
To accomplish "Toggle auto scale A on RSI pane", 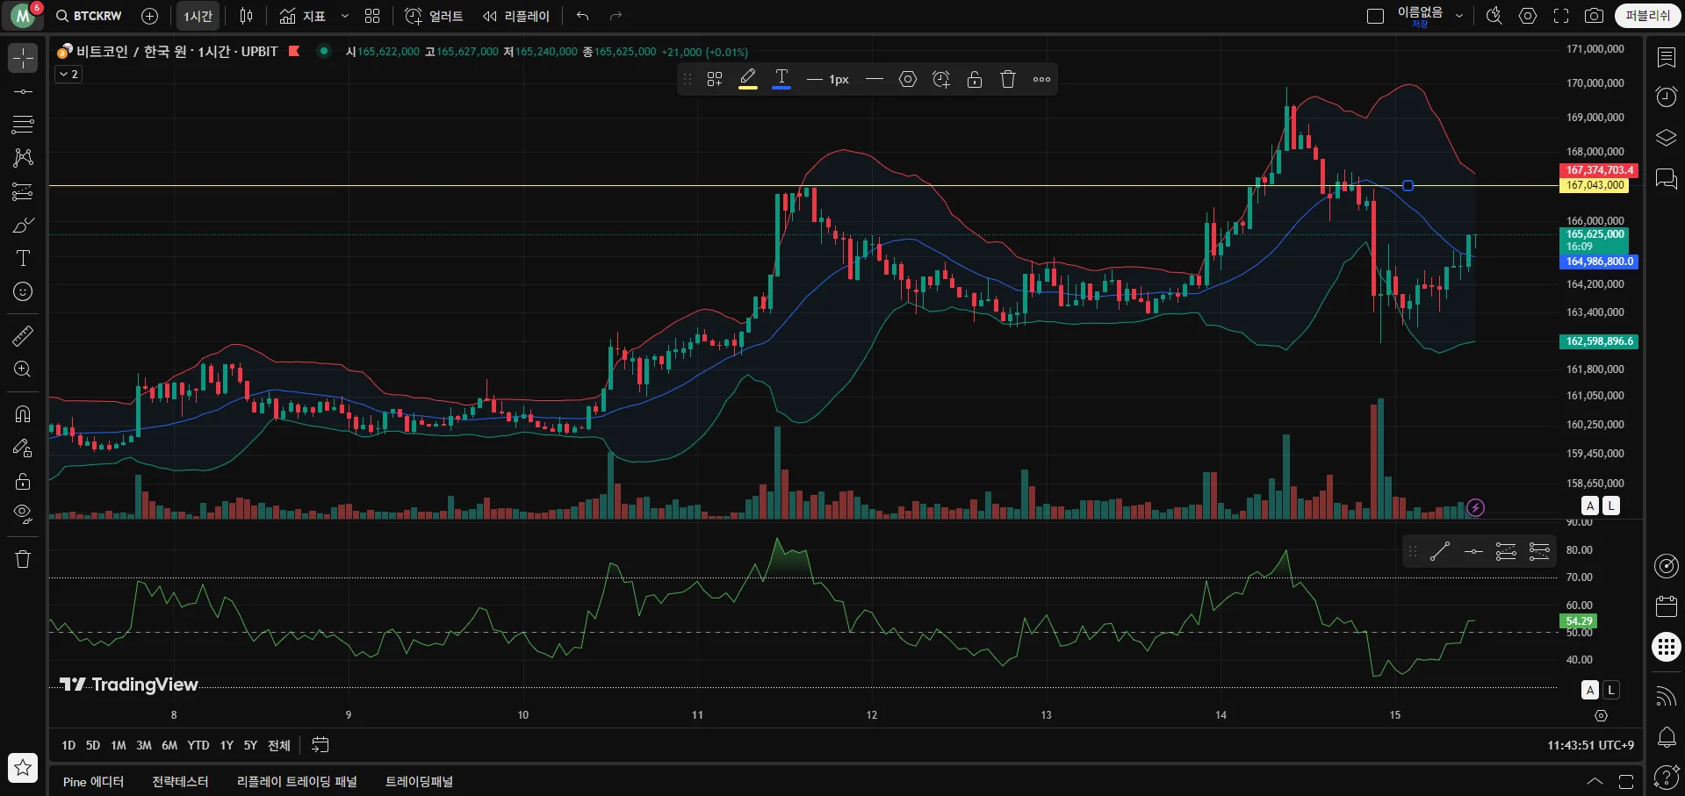I will pyautogui.click(x=1590, y=690).
